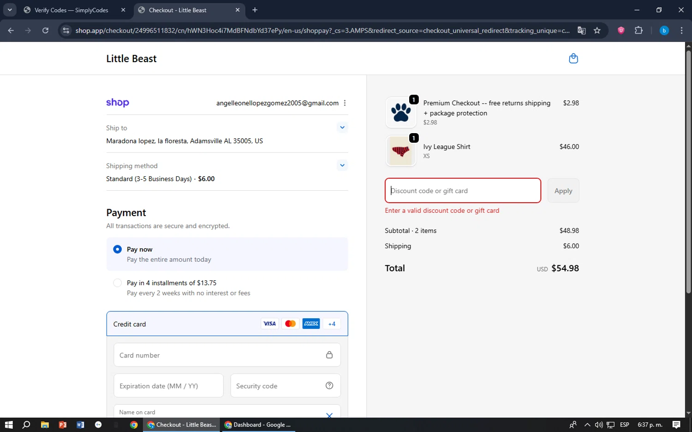Screen dimensions: 692x432
Task: Focus the Security code field
Action: coord(286,386)
